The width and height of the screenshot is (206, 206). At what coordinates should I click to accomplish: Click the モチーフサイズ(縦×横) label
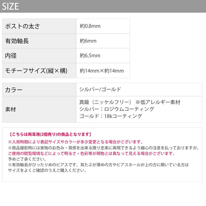click(36, 71)
